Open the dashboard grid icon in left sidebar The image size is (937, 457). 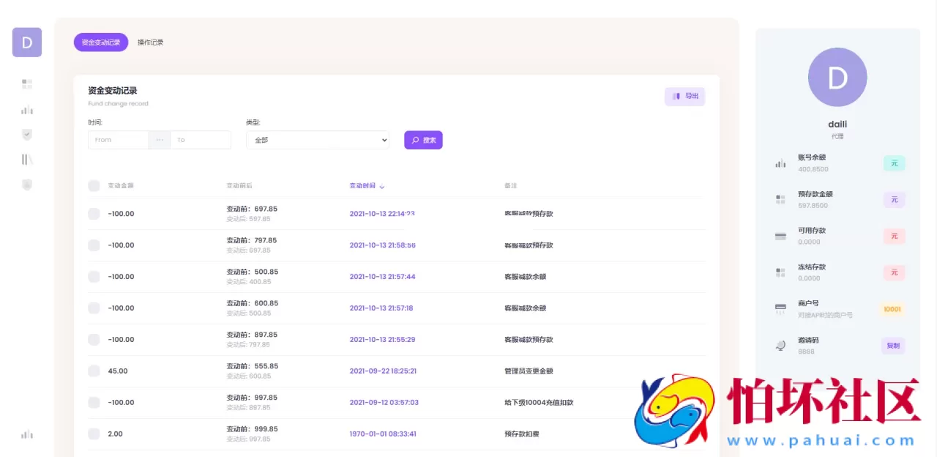coord(26,83)
